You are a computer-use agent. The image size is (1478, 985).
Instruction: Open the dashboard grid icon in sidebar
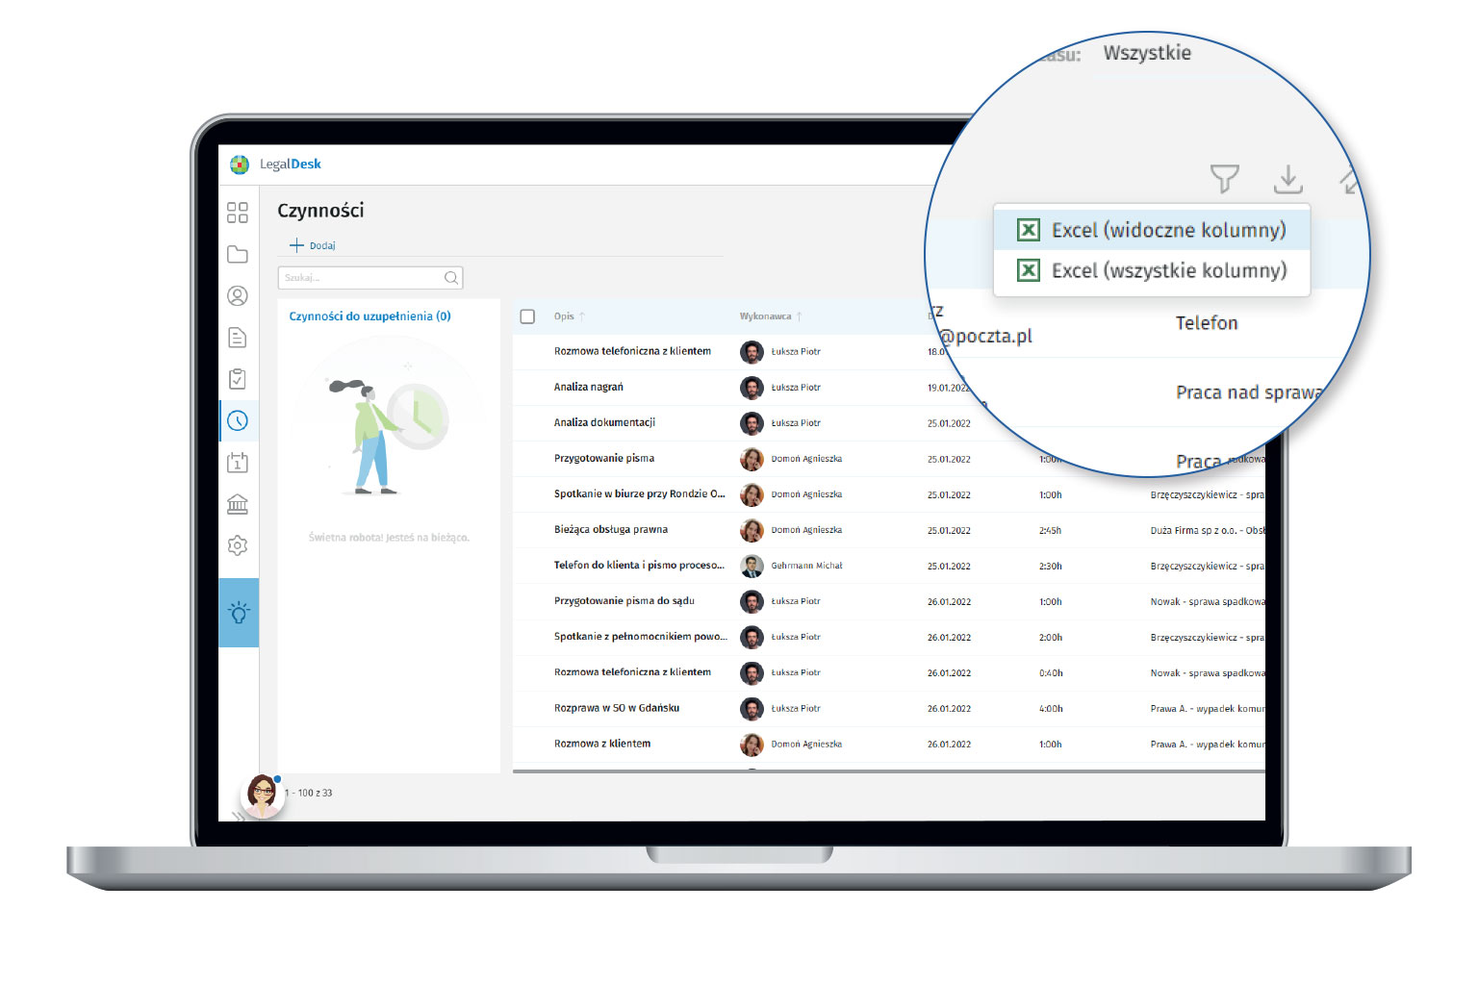238,213
